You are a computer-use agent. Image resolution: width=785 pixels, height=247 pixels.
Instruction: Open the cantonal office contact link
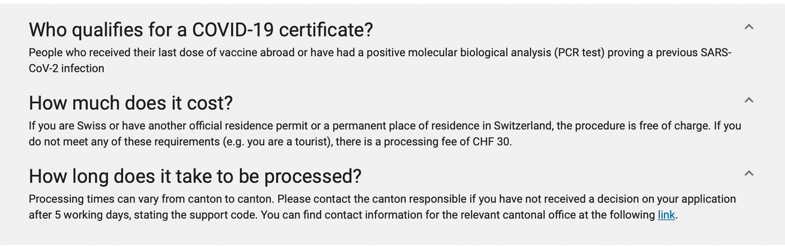(666, 215)
